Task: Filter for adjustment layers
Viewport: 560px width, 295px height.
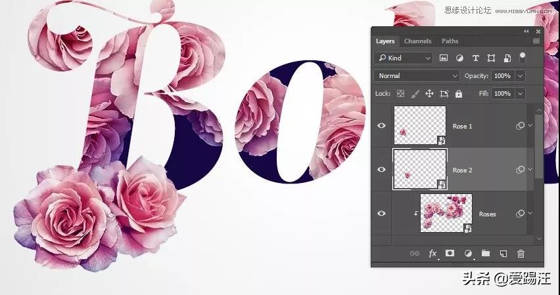Action: click(459, 58)
